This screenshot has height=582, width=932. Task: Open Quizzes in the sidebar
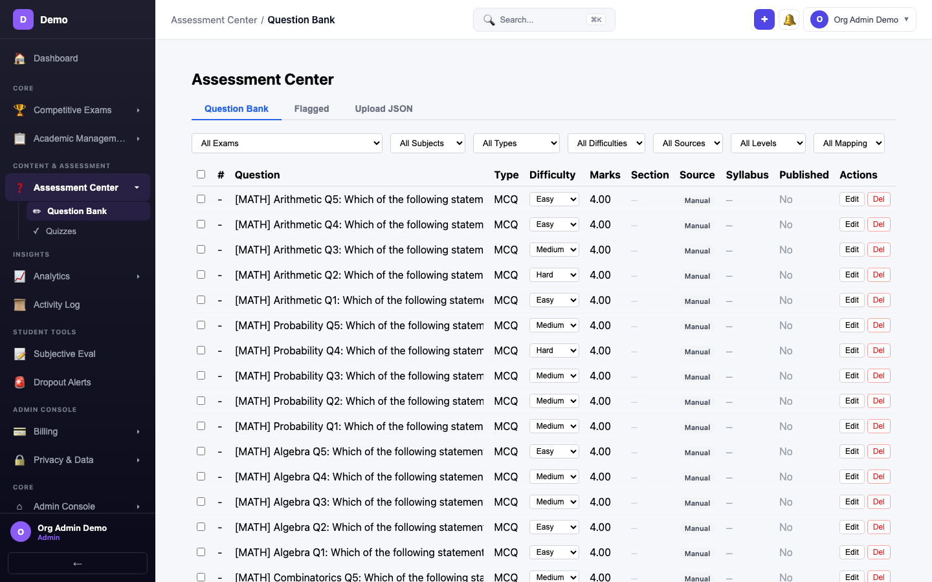coord(88,231)
